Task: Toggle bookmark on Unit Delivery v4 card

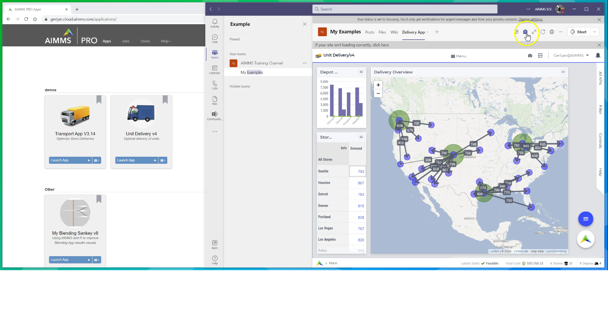Action: point(165,99)
